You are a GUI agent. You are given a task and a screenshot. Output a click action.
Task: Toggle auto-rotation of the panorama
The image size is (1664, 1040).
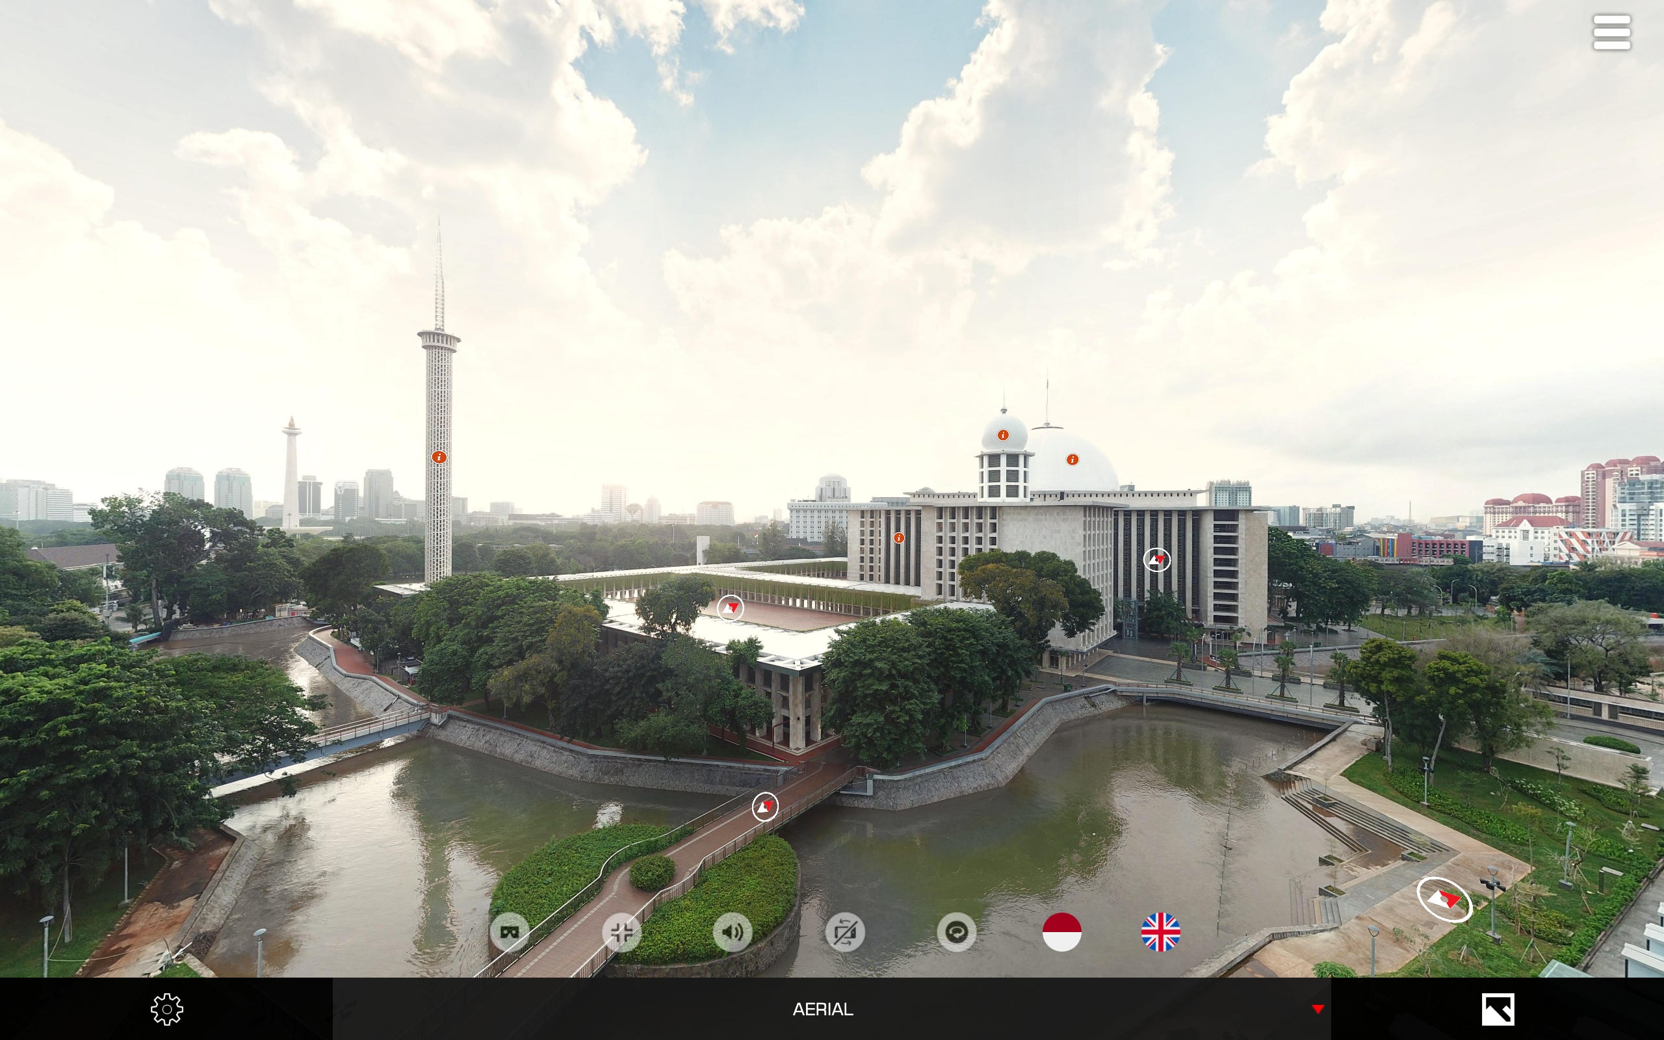(956, 932)
